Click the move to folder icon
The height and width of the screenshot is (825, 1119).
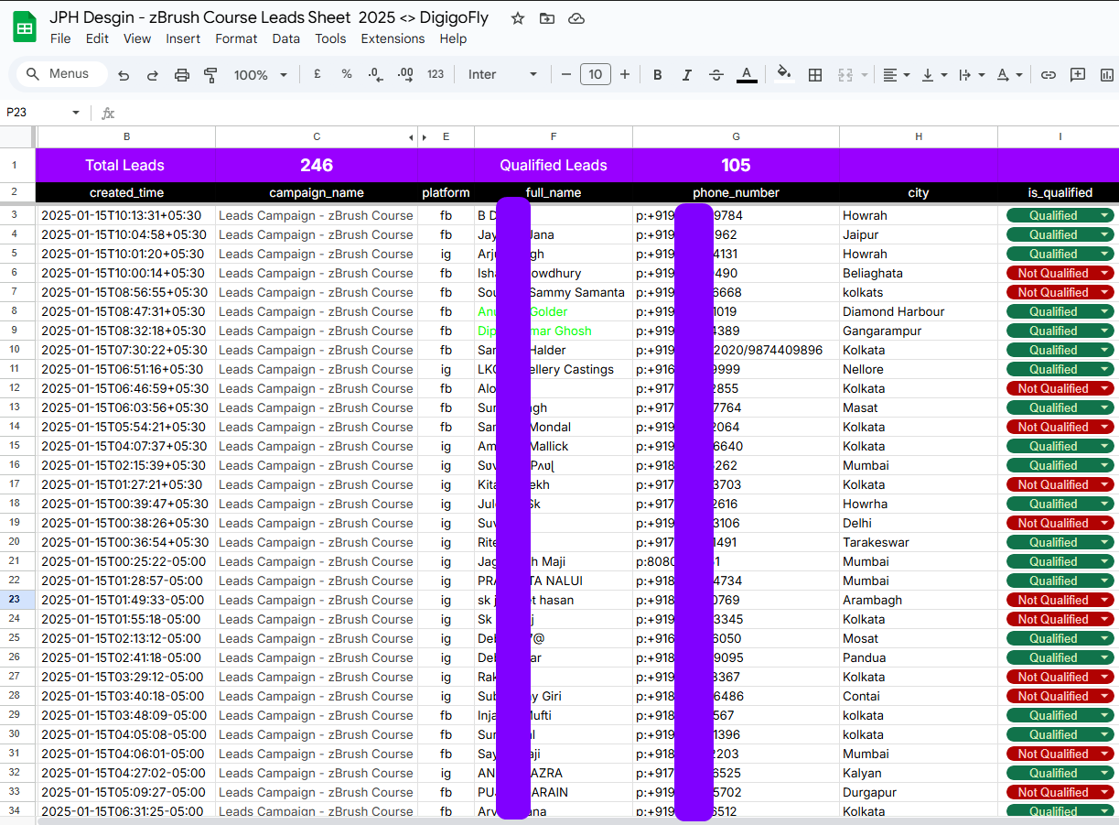click(x=547, y=18)
